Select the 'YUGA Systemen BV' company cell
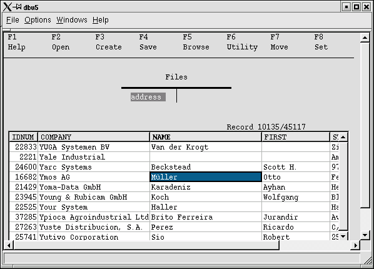 94,147
